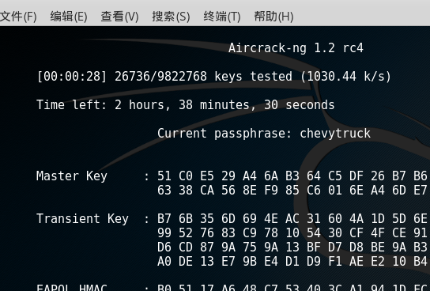Click the 1030.44 k/s speed value

tap(345, 76)
